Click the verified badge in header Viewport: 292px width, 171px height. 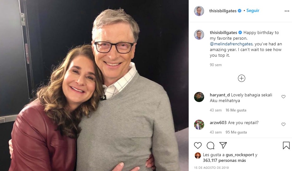(240, 11)
